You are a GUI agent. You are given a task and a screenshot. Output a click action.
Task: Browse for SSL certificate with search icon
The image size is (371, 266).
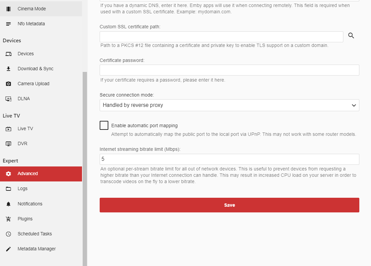coord(351,36)
